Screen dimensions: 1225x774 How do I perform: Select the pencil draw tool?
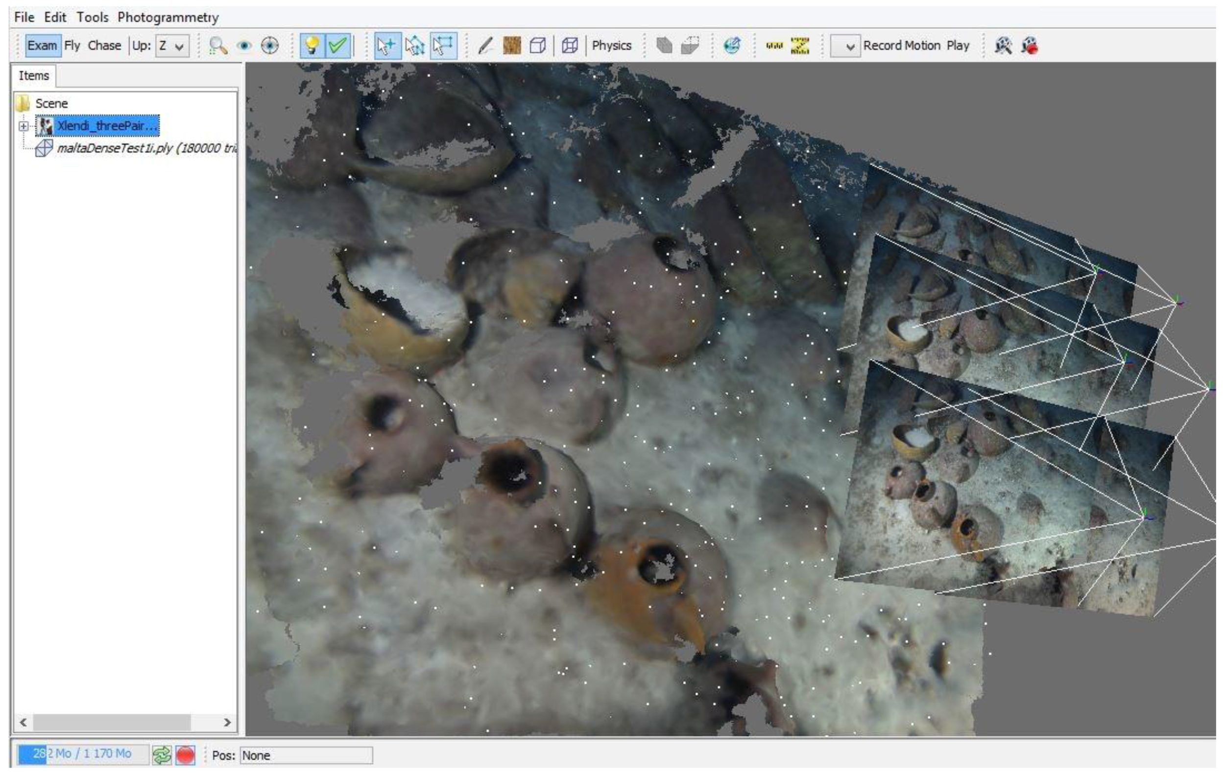(485, 46)
